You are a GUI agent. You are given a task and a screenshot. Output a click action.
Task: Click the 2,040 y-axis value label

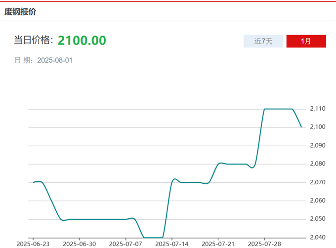318,237
